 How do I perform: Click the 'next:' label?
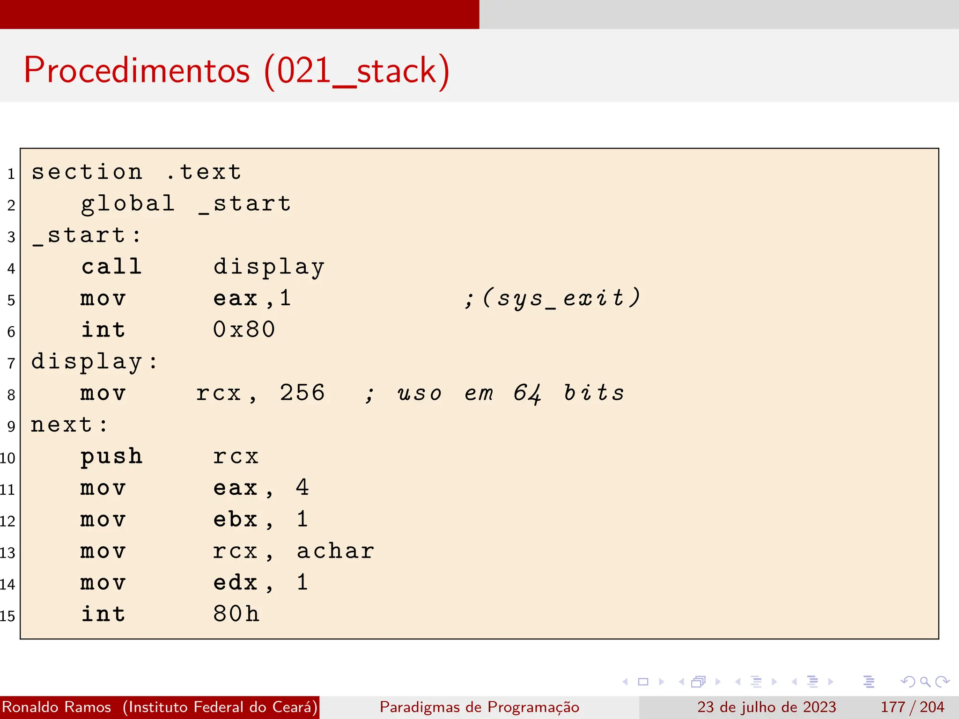(x=69, y=425)
